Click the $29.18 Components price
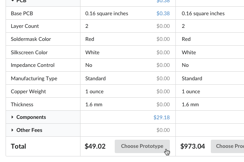Screen dimensions: 244x162 tap(162, 117)
